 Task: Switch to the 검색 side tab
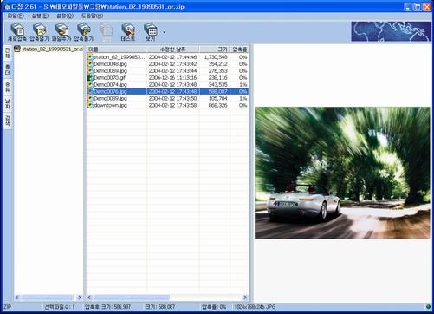click(8, 121)
